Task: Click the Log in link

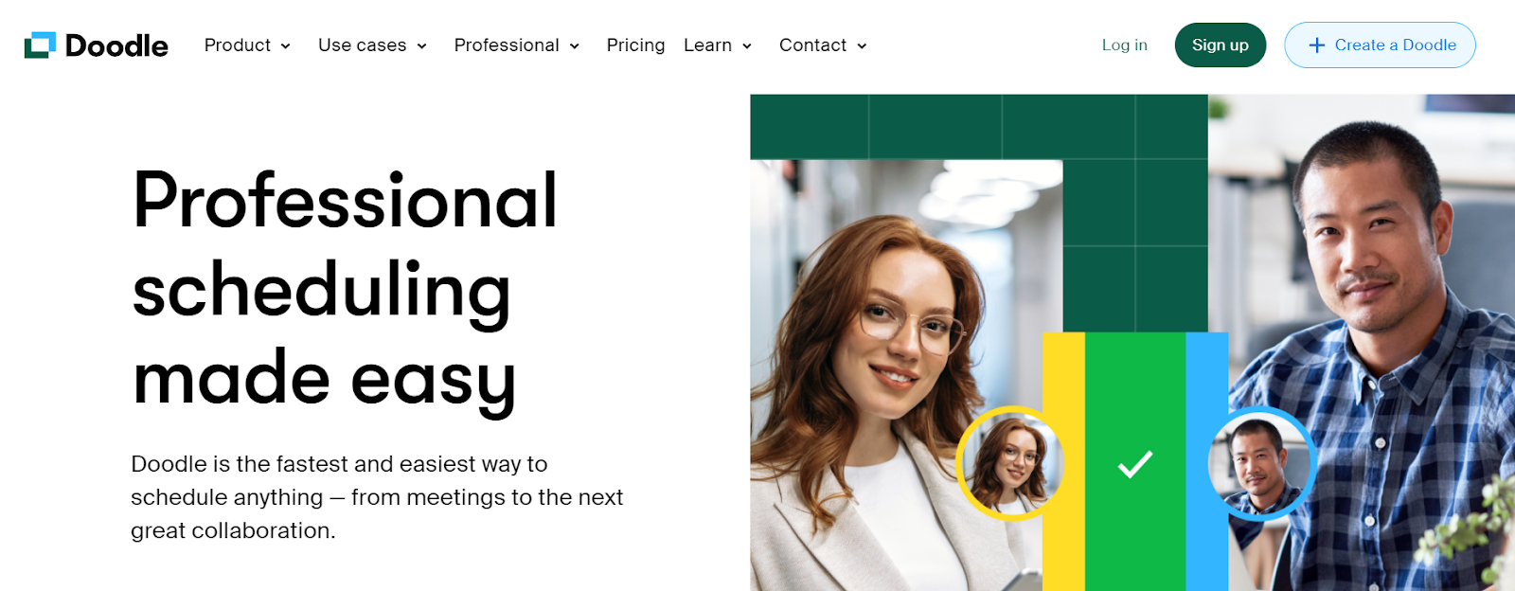Action: [1124, 45]
